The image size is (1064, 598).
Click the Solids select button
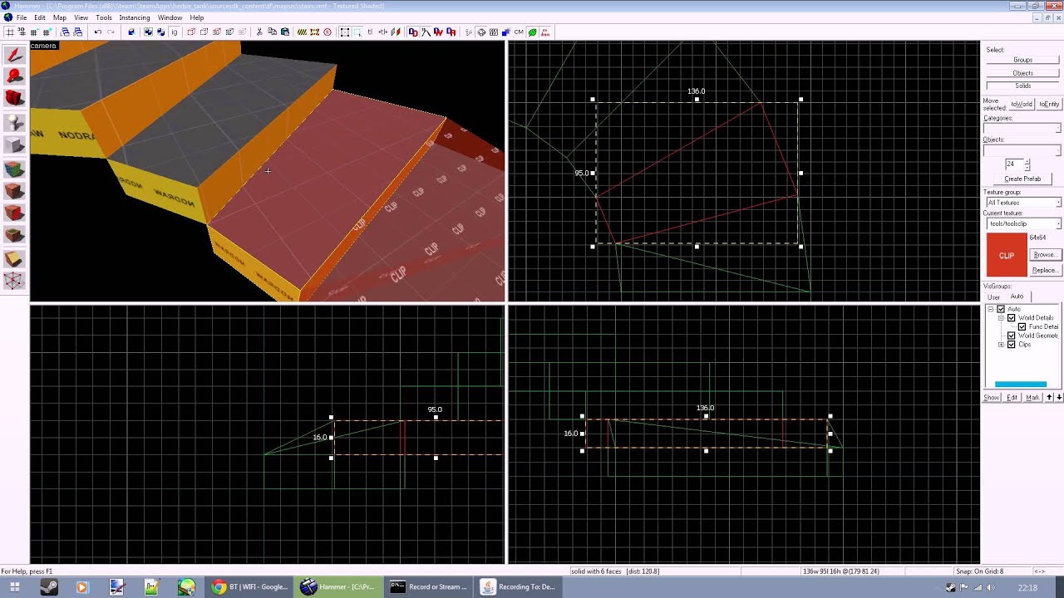click(x=1022, y=86)
